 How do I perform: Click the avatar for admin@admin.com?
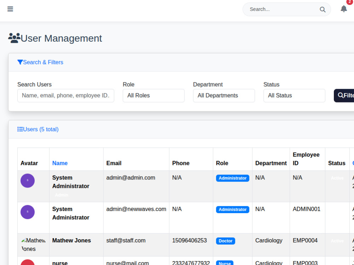coord(28,181)
